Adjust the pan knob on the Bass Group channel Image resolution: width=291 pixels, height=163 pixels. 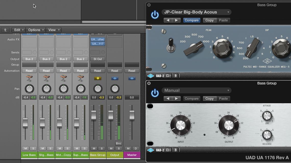pyautogui.click(x=98, y=89)
